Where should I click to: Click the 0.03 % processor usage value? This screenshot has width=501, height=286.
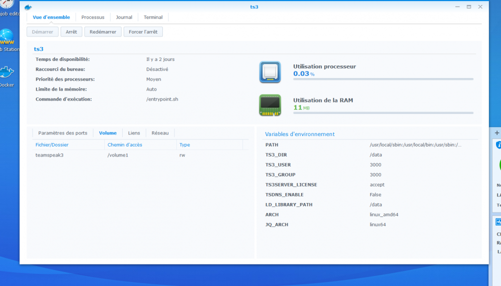pyautogui.click(x=304, y=73)
